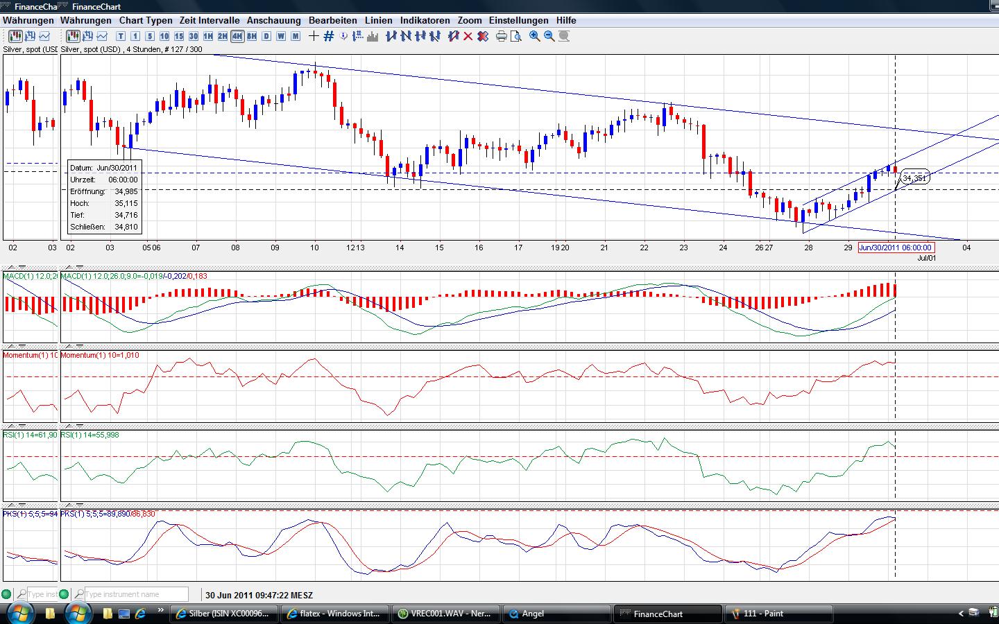Screen dimensions: 999x624
Task: Switch to the 111 - Paint taskbar window
Action: pyautogui.click(x=778, y=614)
